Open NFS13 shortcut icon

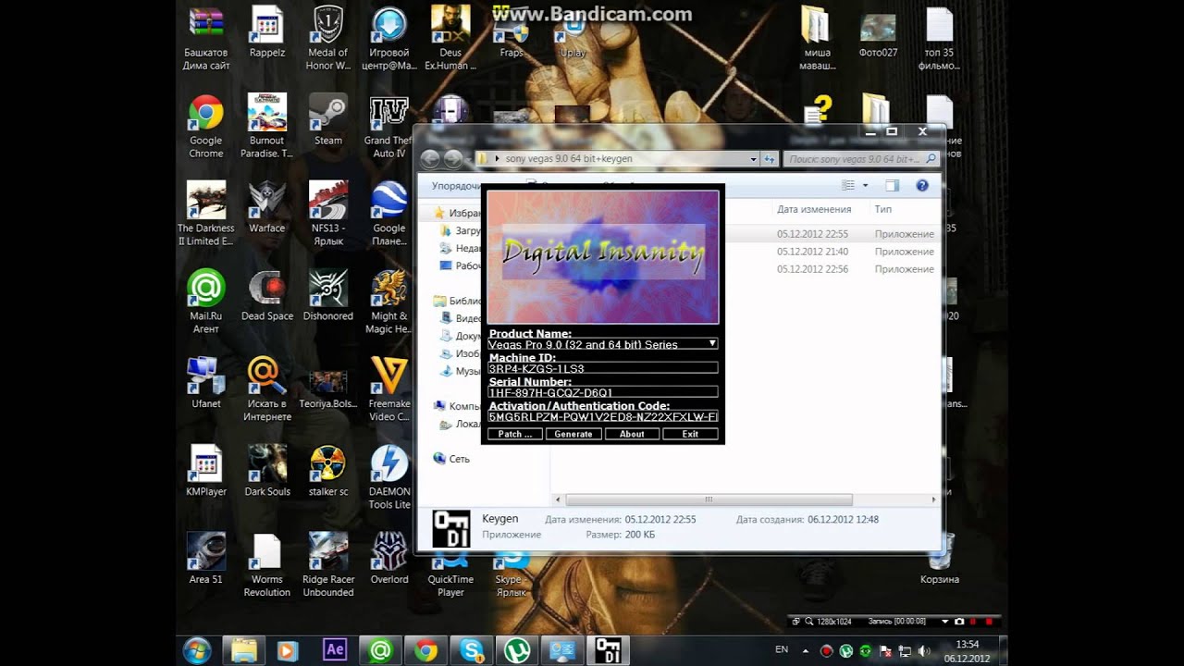click(328, 214)
